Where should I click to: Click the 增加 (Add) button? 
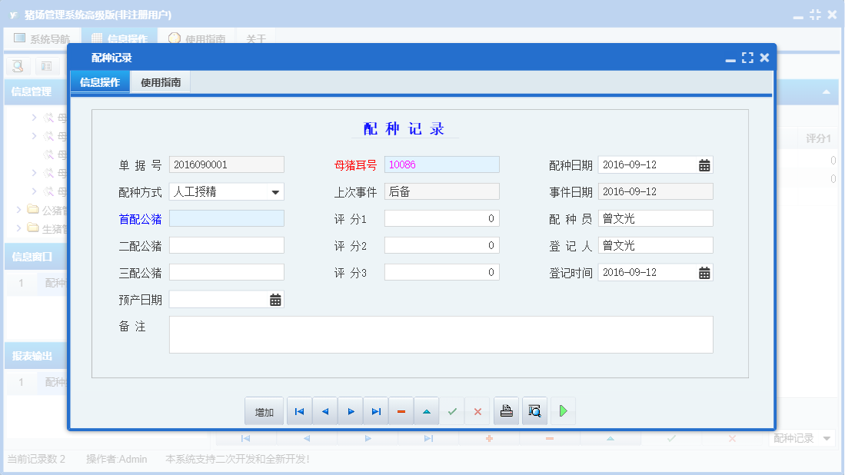click(x=264, y=412)
